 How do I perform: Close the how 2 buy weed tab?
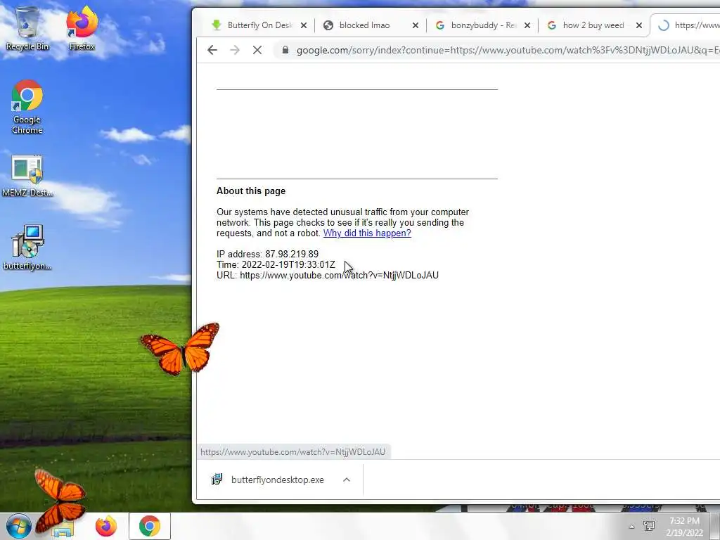click(x=638, y=25)
